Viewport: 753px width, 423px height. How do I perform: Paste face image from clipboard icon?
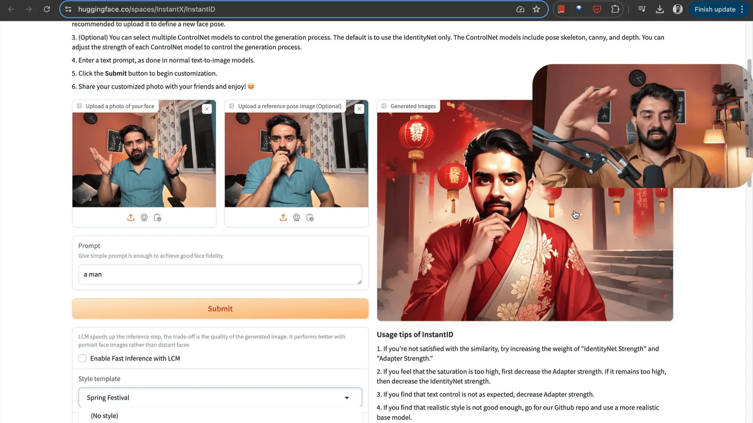click(158, 217)
